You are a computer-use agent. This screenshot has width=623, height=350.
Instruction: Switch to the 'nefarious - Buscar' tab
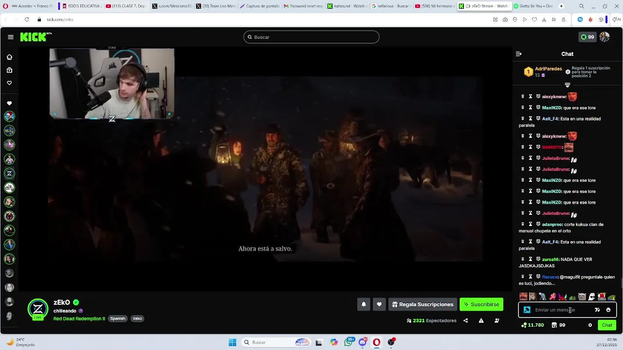point(391,6)
